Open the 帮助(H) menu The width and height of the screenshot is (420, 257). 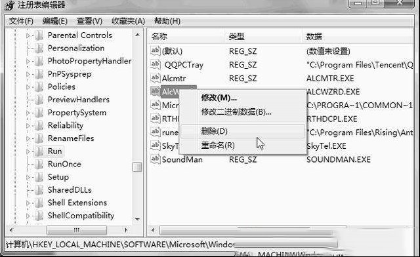click(167, 21)
